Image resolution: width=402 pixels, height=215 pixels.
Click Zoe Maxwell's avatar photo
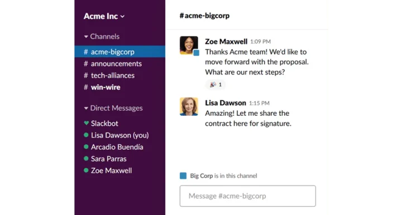(x=189, y=45)
